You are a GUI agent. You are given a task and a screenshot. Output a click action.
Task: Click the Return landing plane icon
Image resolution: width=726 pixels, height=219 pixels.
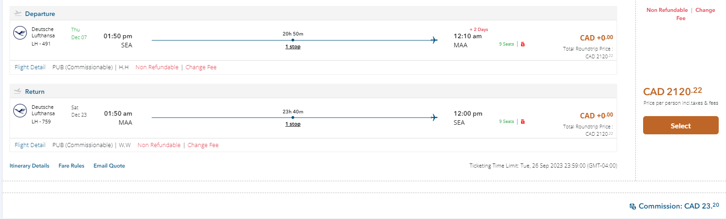click(18, 91)
